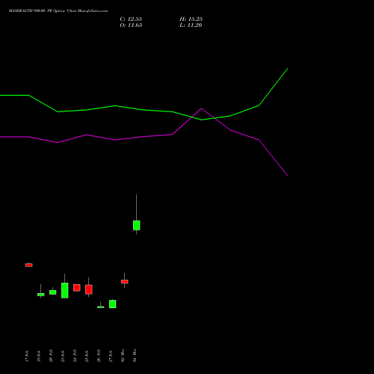This screenshot has height=374, width=374.
Task: Click the 19 Feb date label
Action: click(x=39, y=356)
